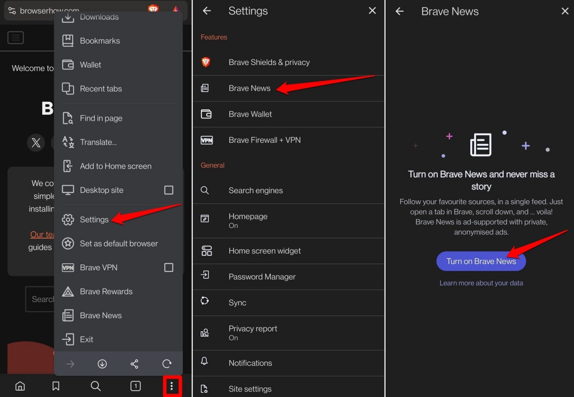Open Learn more about your data link
Screen dimensions: 574x397
tap(481, 283)
